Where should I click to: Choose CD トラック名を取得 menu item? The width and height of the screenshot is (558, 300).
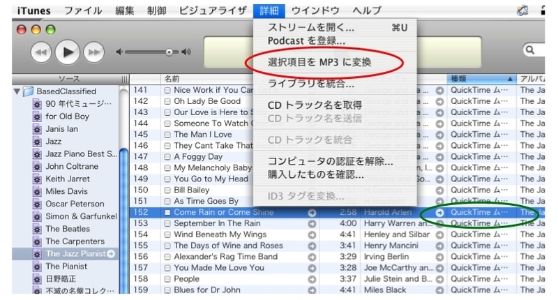point(335,105)
